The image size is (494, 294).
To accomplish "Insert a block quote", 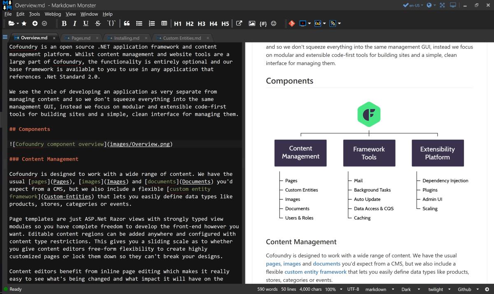I will (127, 23).
